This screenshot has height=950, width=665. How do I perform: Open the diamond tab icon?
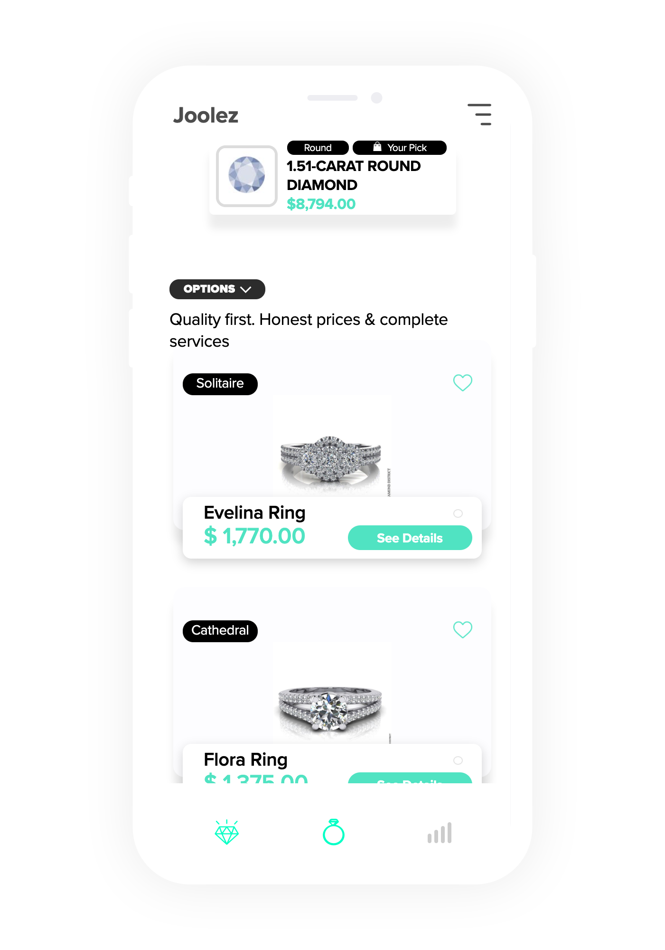tap(227, 832)
